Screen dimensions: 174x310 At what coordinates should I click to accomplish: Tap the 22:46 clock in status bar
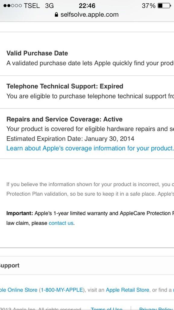coord(87,6)
